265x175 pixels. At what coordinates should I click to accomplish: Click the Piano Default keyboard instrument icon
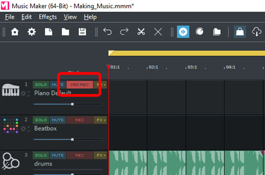pos(11,90)
